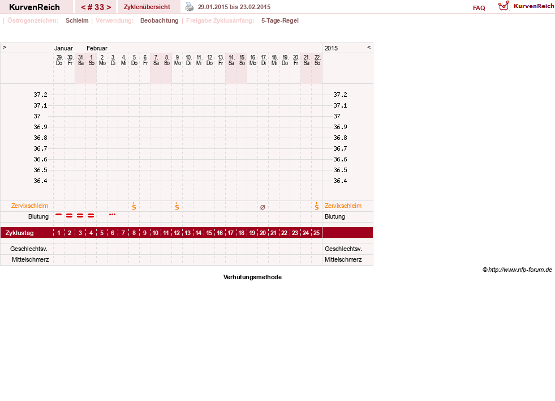Click the left 37 temperature axis label
555x401 pixels.
(x=37, y=116)
